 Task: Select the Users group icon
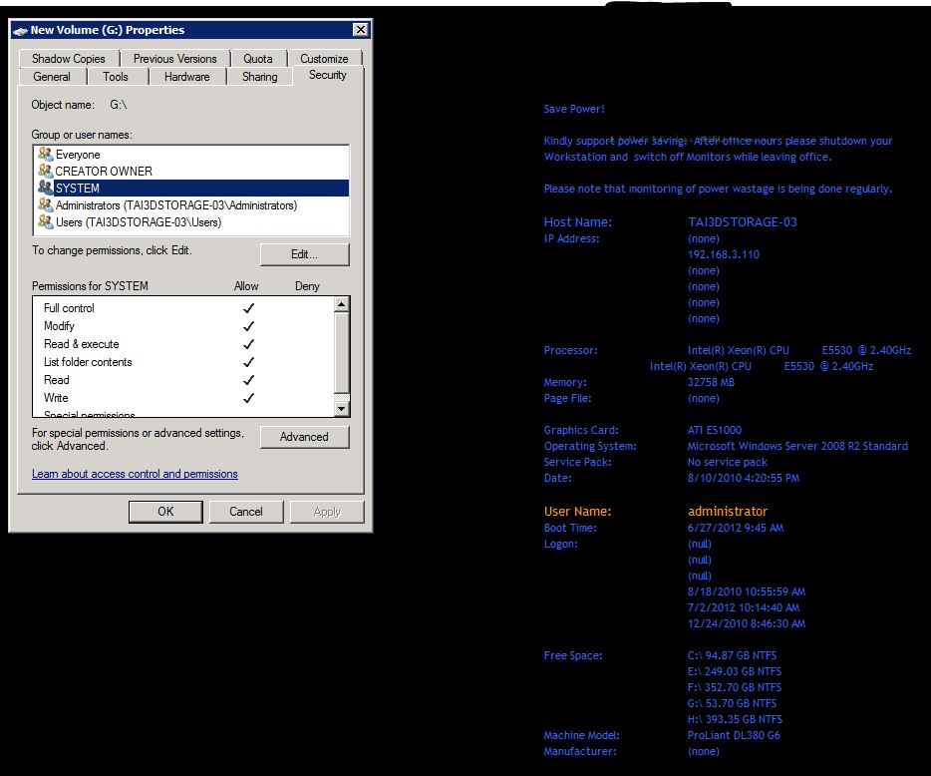(x=45, y=221)
